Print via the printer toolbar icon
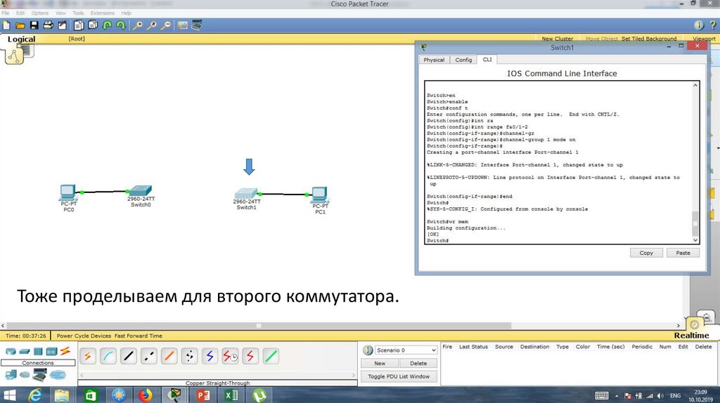720x403 pixels. (x=48, y=26)
